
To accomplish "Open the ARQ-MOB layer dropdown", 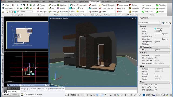I will click(x=32, y=12).
